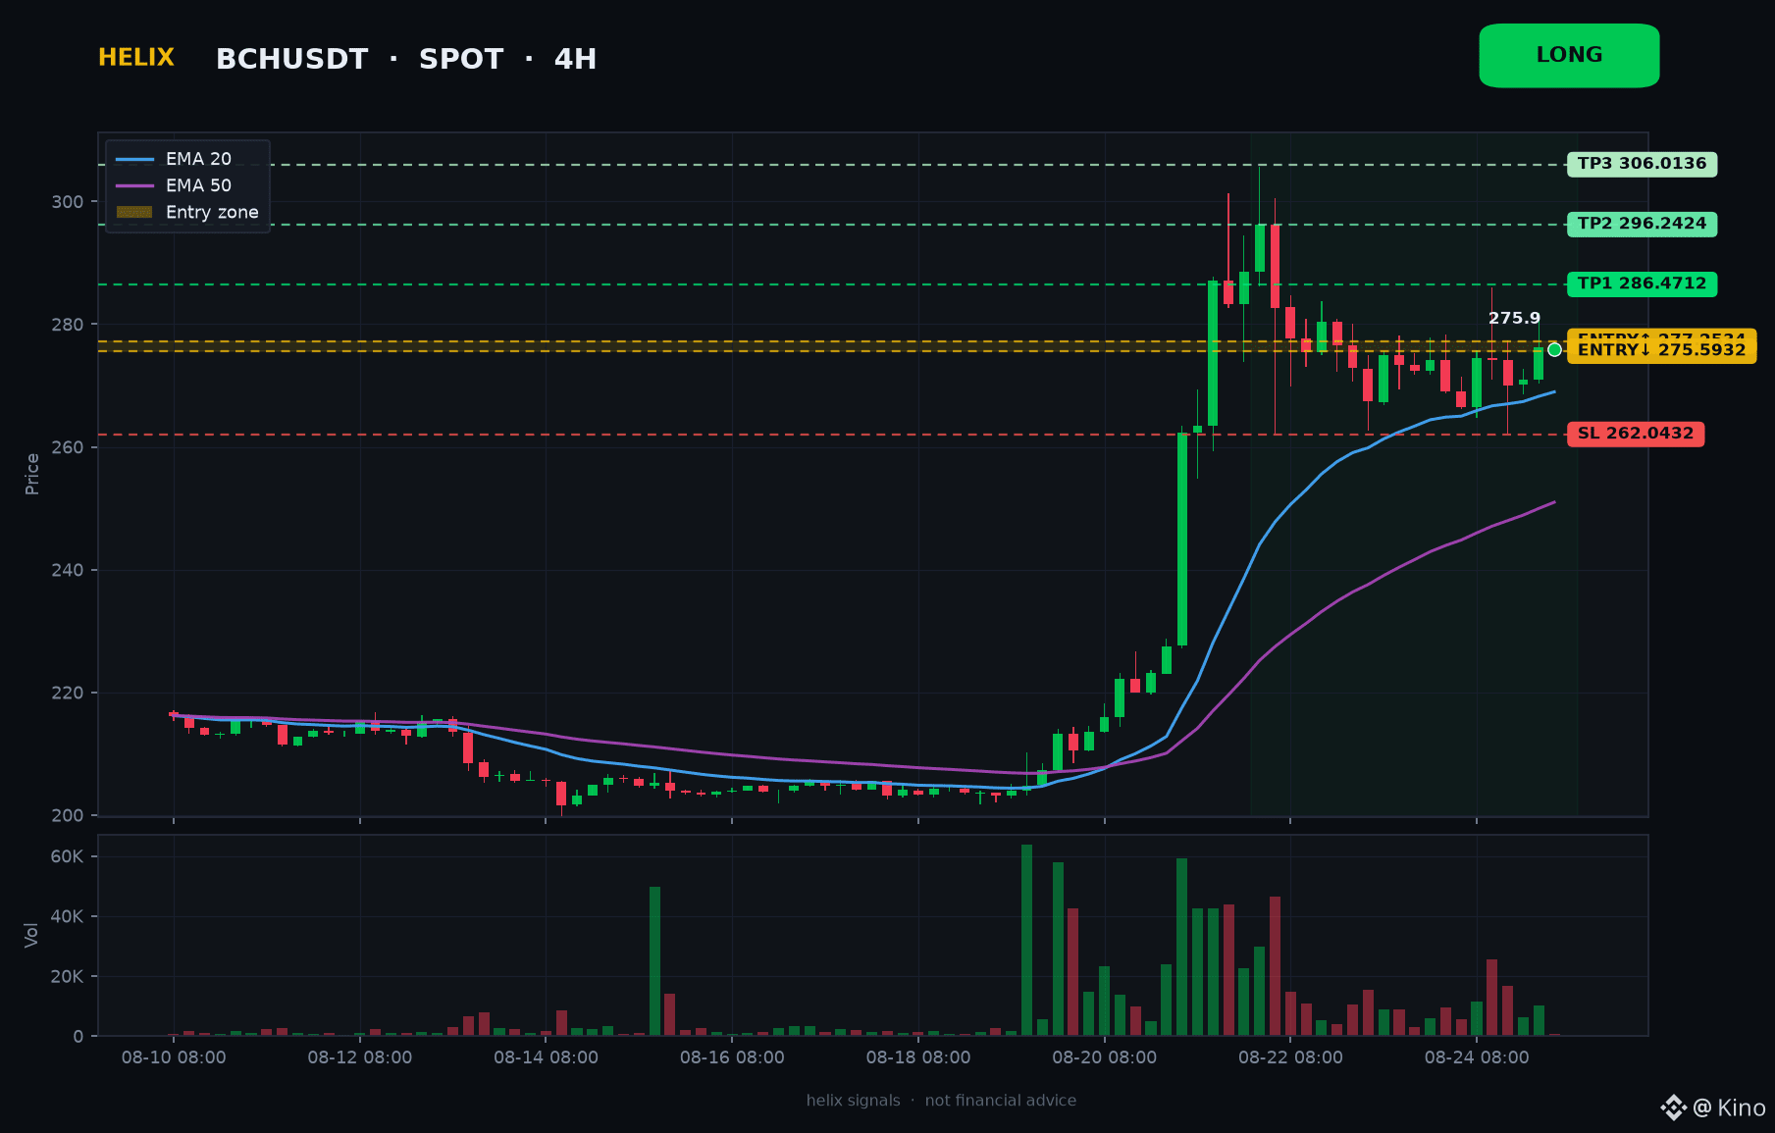Click the Entry zone yellow legend swatch
This screenshot has height=1133, width=1775.
tap(134, 212)
